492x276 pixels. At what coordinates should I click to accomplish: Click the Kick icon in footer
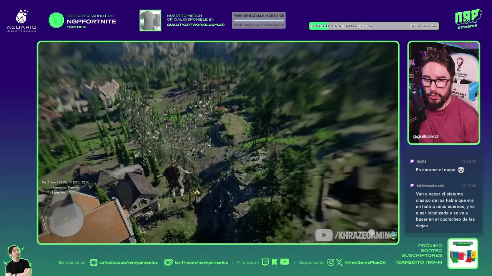[274, 262]
